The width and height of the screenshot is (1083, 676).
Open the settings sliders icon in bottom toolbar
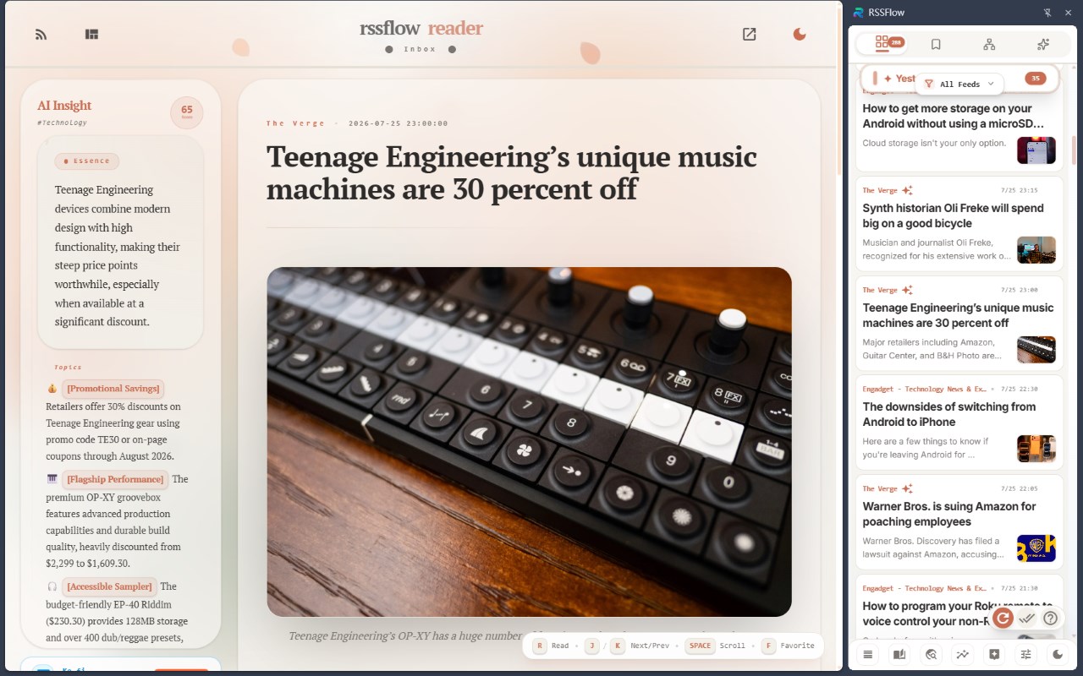point(1026,654)
